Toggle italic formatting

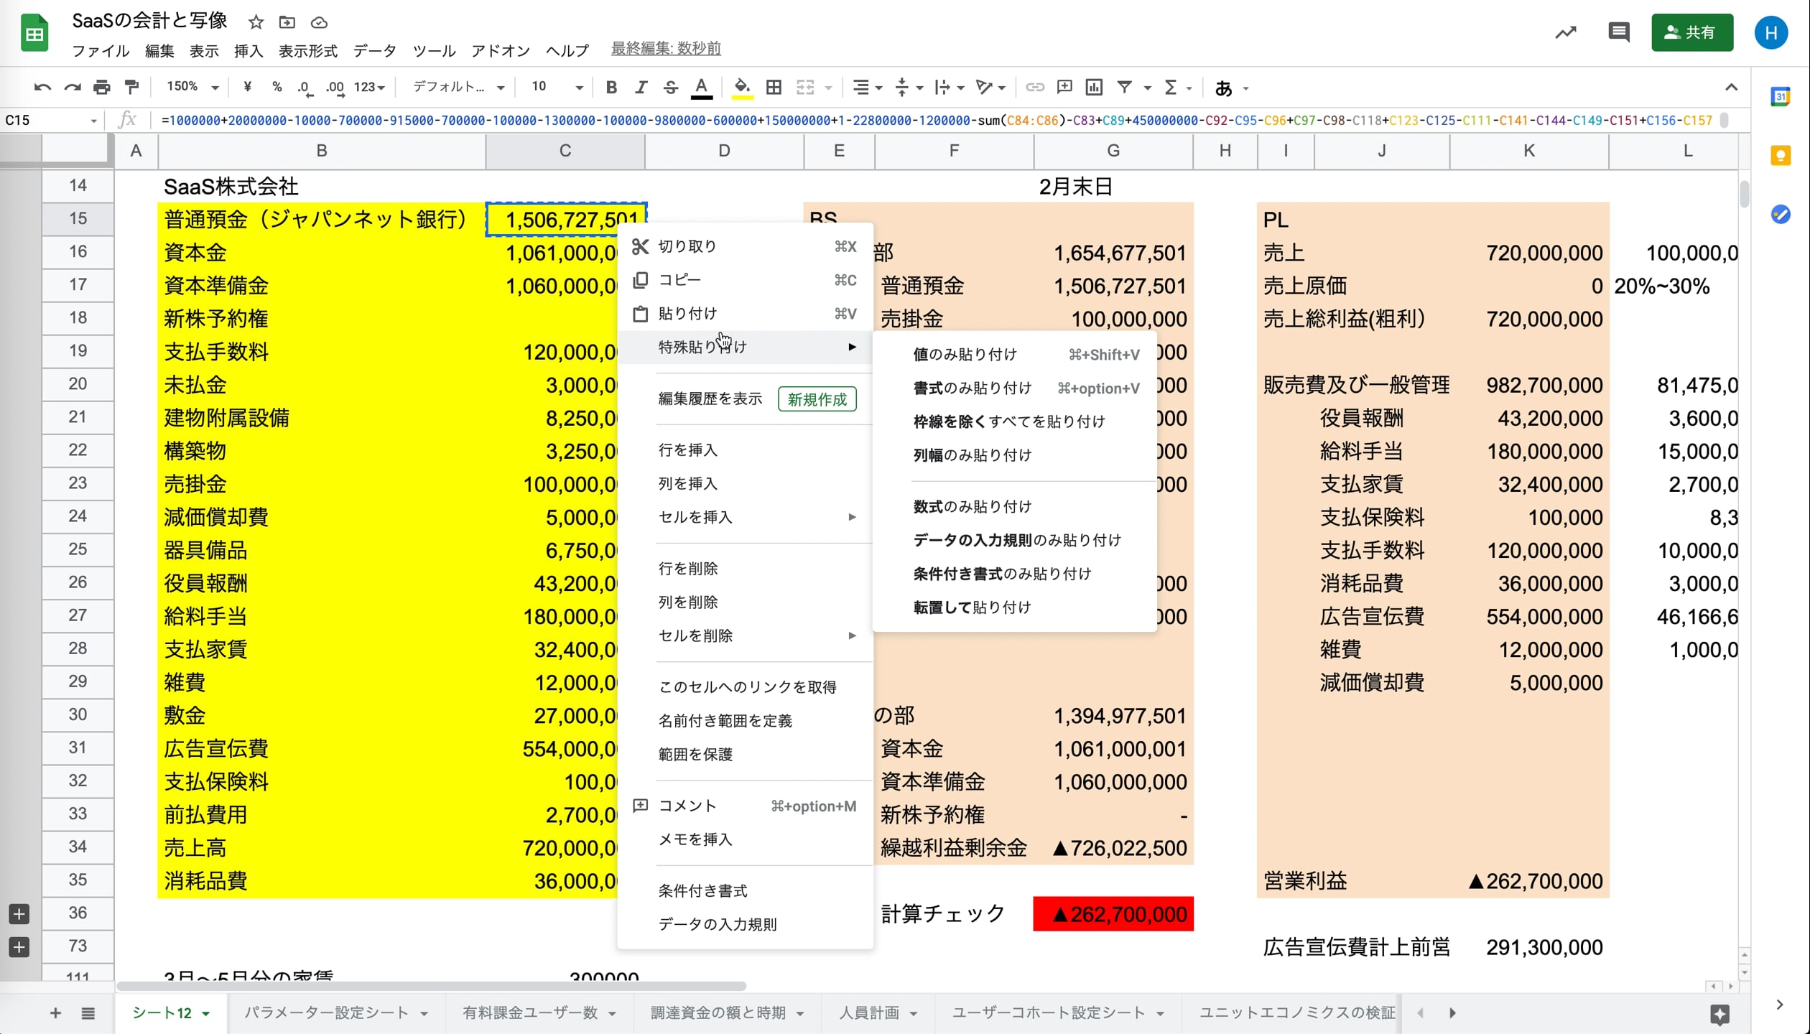click(641, 87)
